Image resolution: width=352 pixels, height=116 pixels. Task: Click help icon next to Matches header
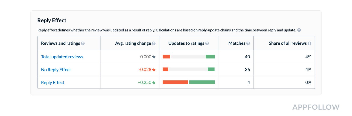pyautogui.click(x=248, y=43)
